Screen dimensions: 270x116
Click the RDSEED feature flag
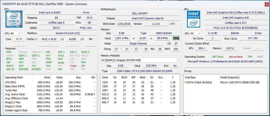[36, 69]
